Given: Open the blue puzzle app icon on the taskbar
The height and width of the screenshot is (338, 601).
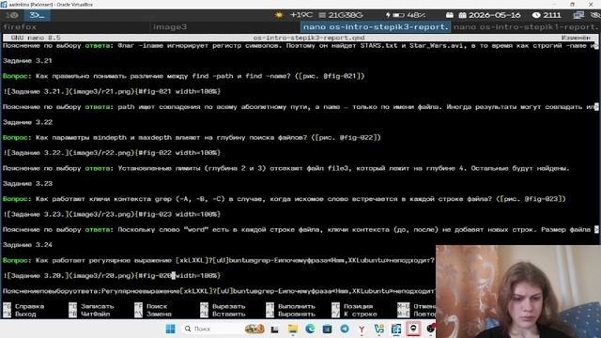Looking at the screenshot, I should click(x=396, y=329).
